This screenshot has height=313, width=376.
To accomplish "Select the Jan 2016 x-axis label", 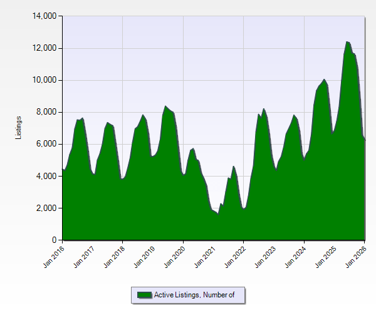I will click(x=53, y=257).
